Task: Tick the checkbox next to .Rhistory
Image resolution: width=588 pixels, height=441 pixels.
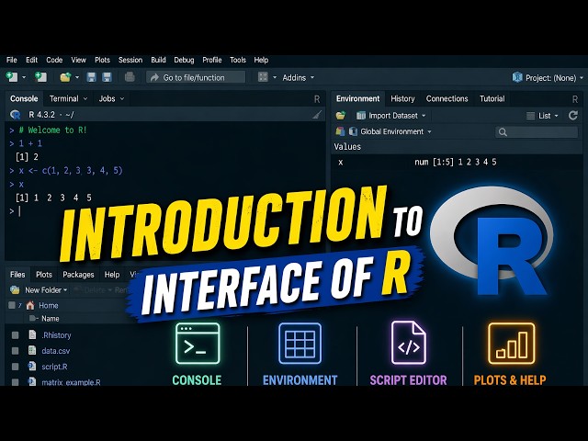Action: [x=15, y=334]
